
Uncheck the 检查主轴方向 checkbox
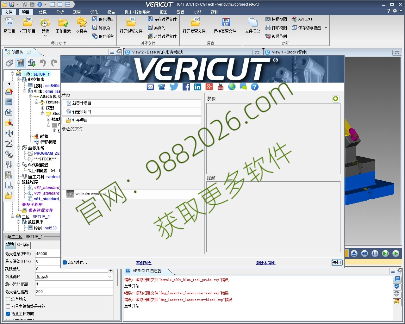click(8, 314)
